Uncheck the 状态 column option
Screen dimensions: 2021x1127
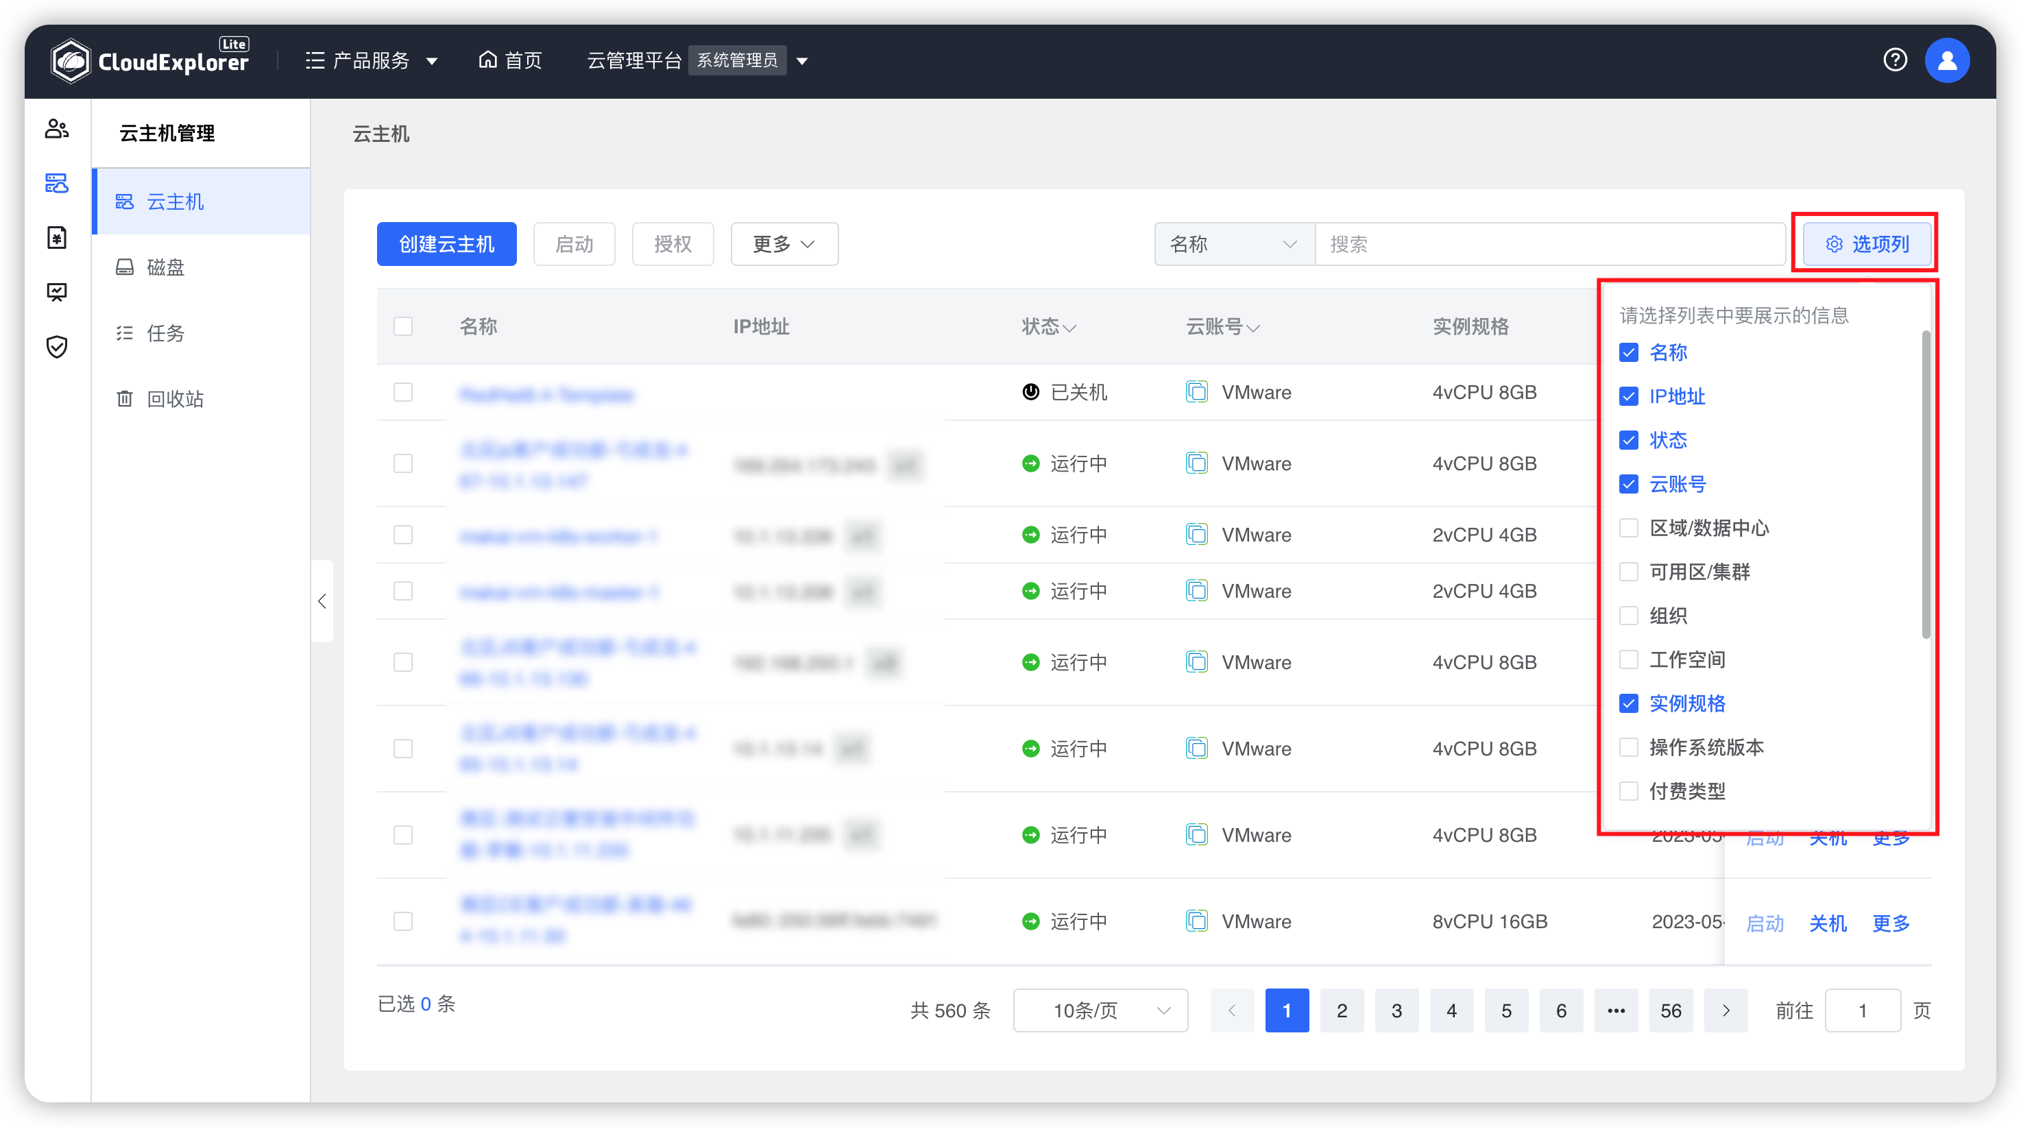pyautogui.click(x=1629, y=440)
